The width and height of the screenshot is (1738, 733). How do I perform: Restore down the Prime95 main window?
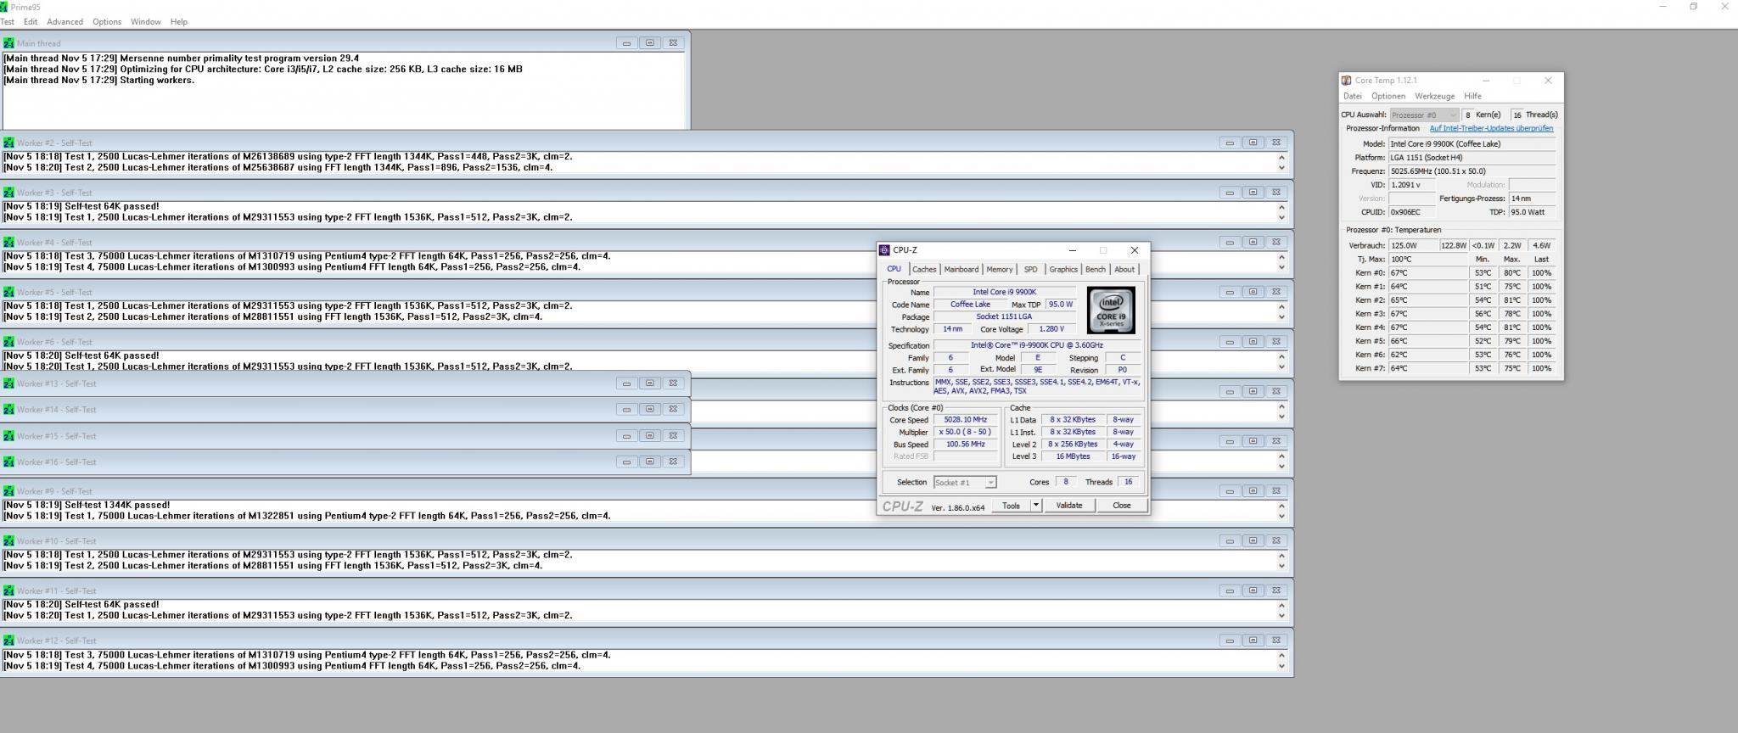pyautogui.click(x=1693, y=7)
